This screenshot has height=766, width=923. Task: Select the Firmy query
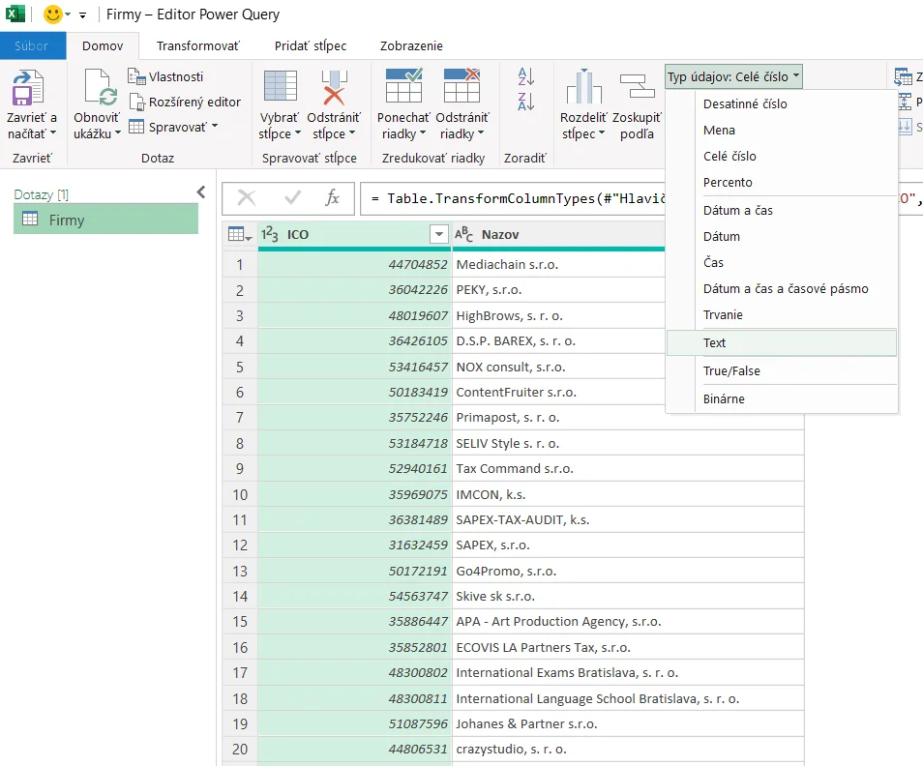pos(106,219)
